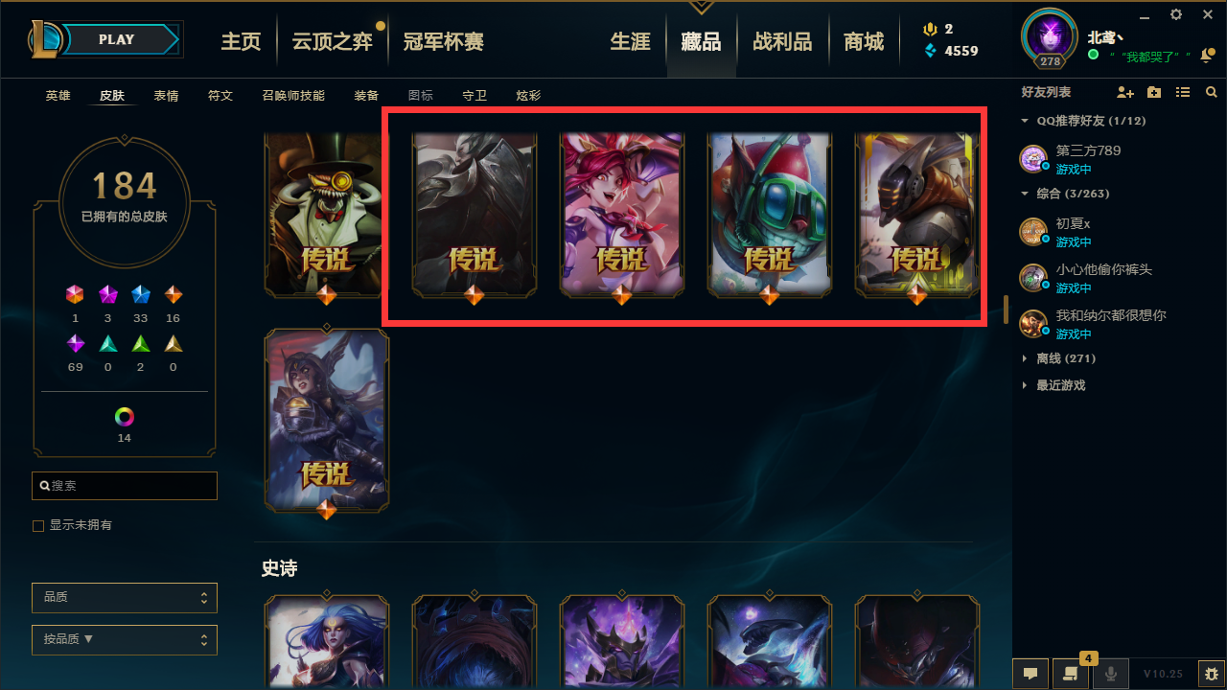This screenshot has width=1227, height=690.
Task: Enable the 显示未拥有 checkbox
Action: [38, 526]
